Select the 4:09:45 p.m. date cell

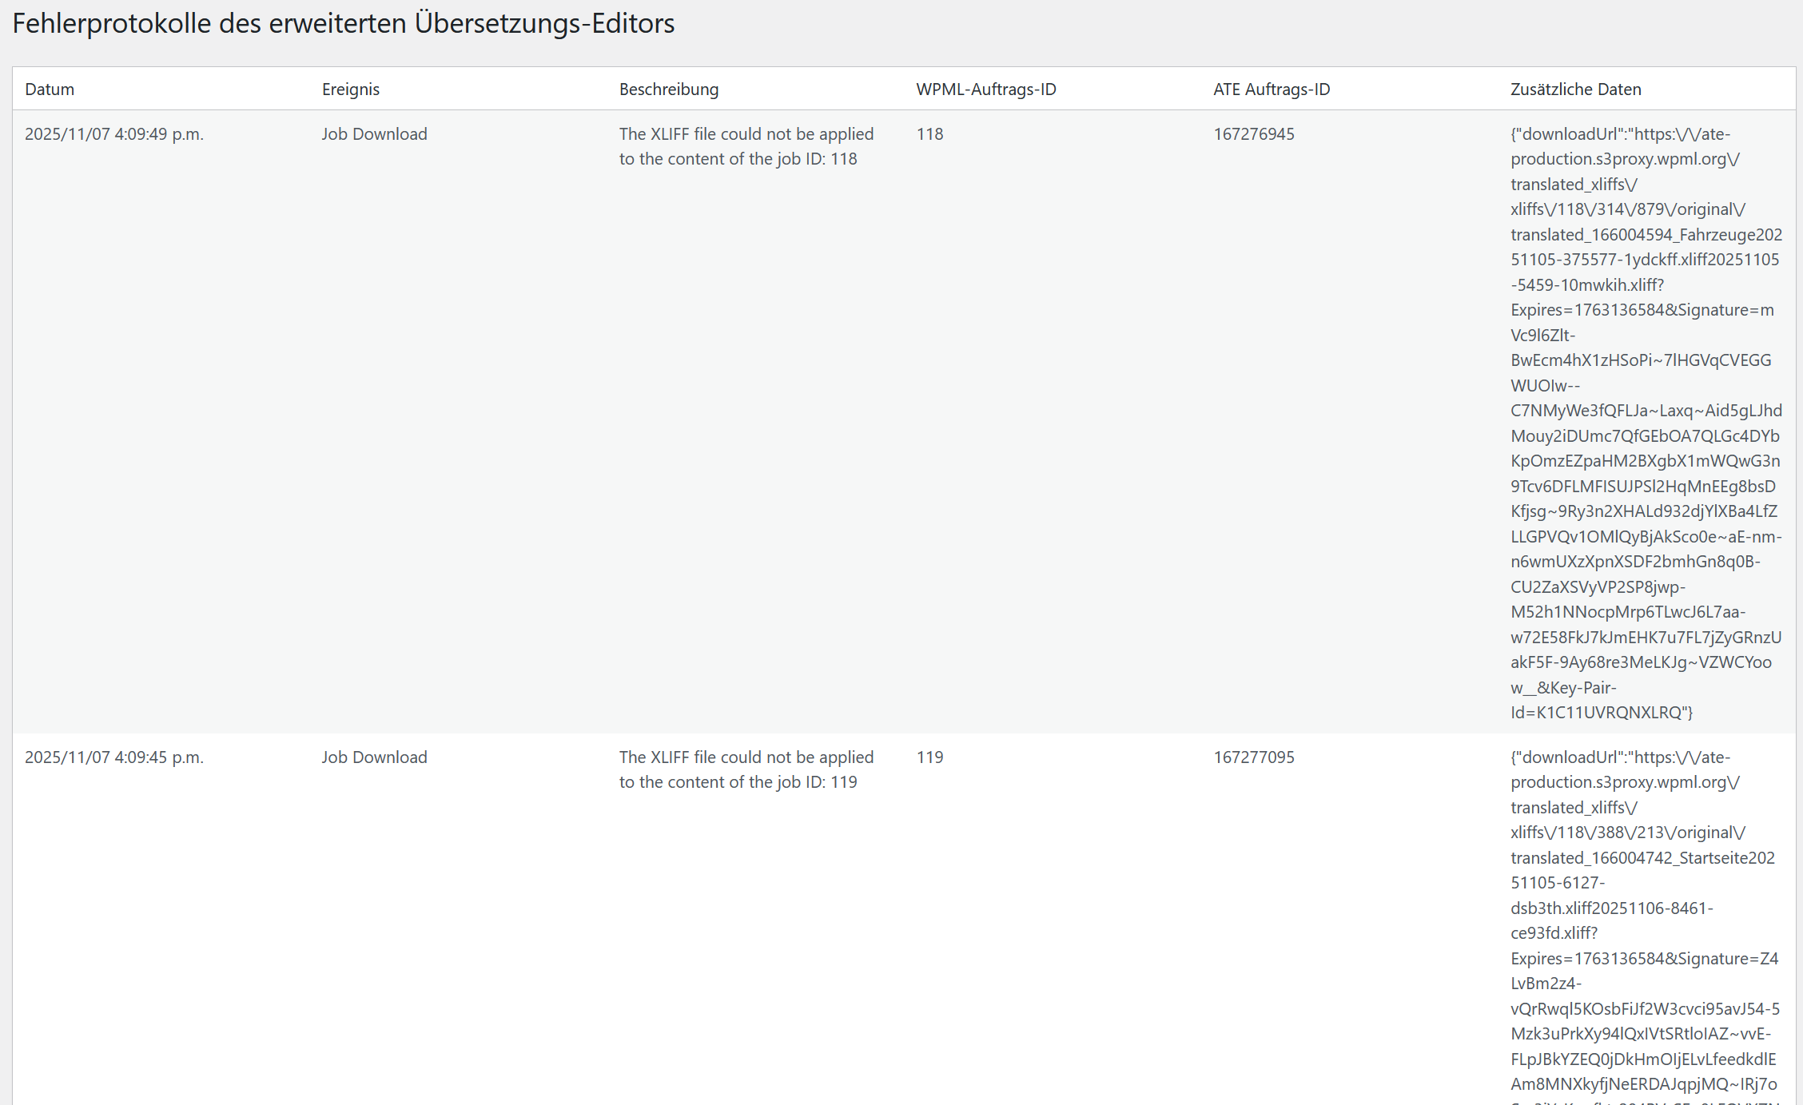pyautogui.click(x=113, y=757)
